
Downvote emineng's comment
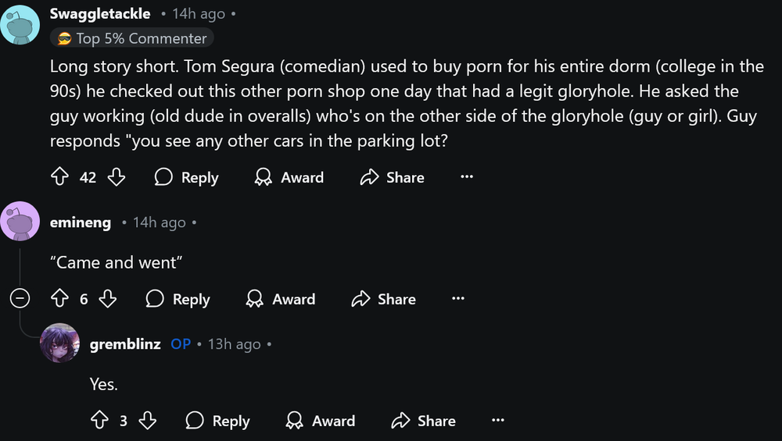click(x=108, y=299)
